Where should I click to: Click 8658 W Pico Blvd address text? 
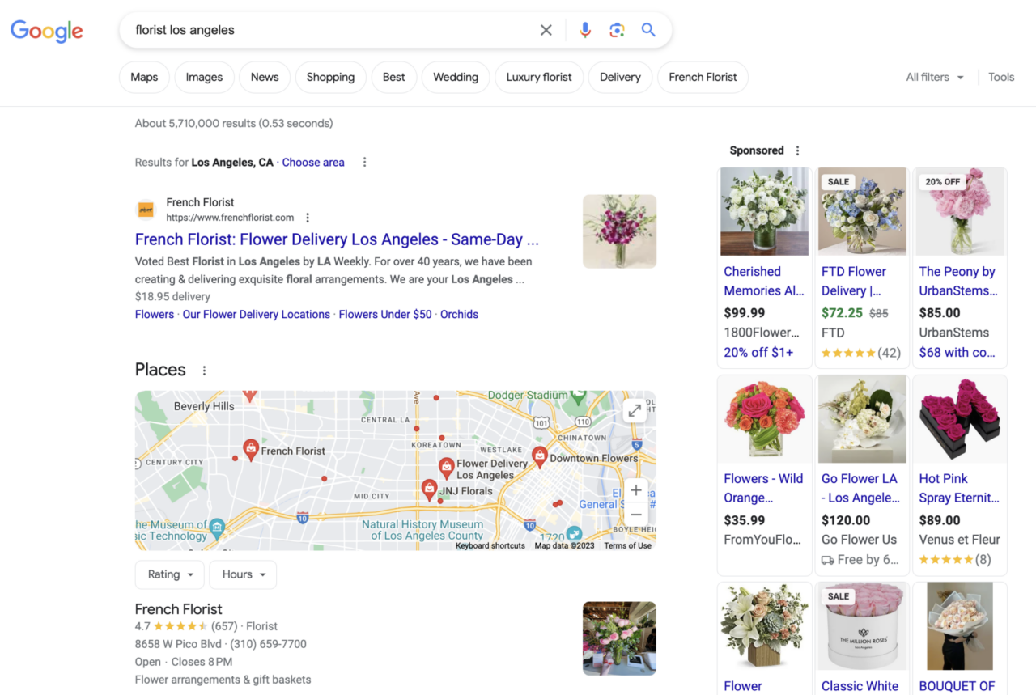178,644
